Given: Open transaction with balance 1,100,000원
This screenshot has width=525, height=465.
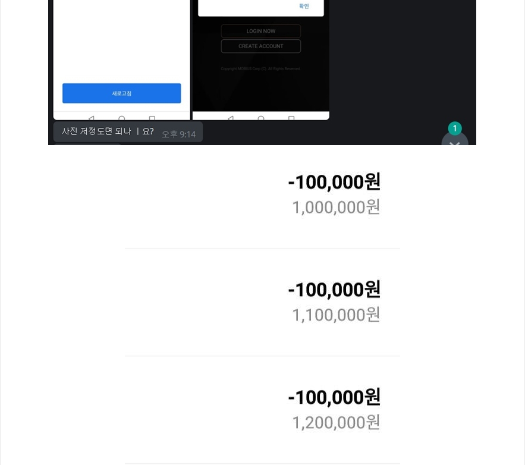Looking at the screenshot, I should point(263,302).
